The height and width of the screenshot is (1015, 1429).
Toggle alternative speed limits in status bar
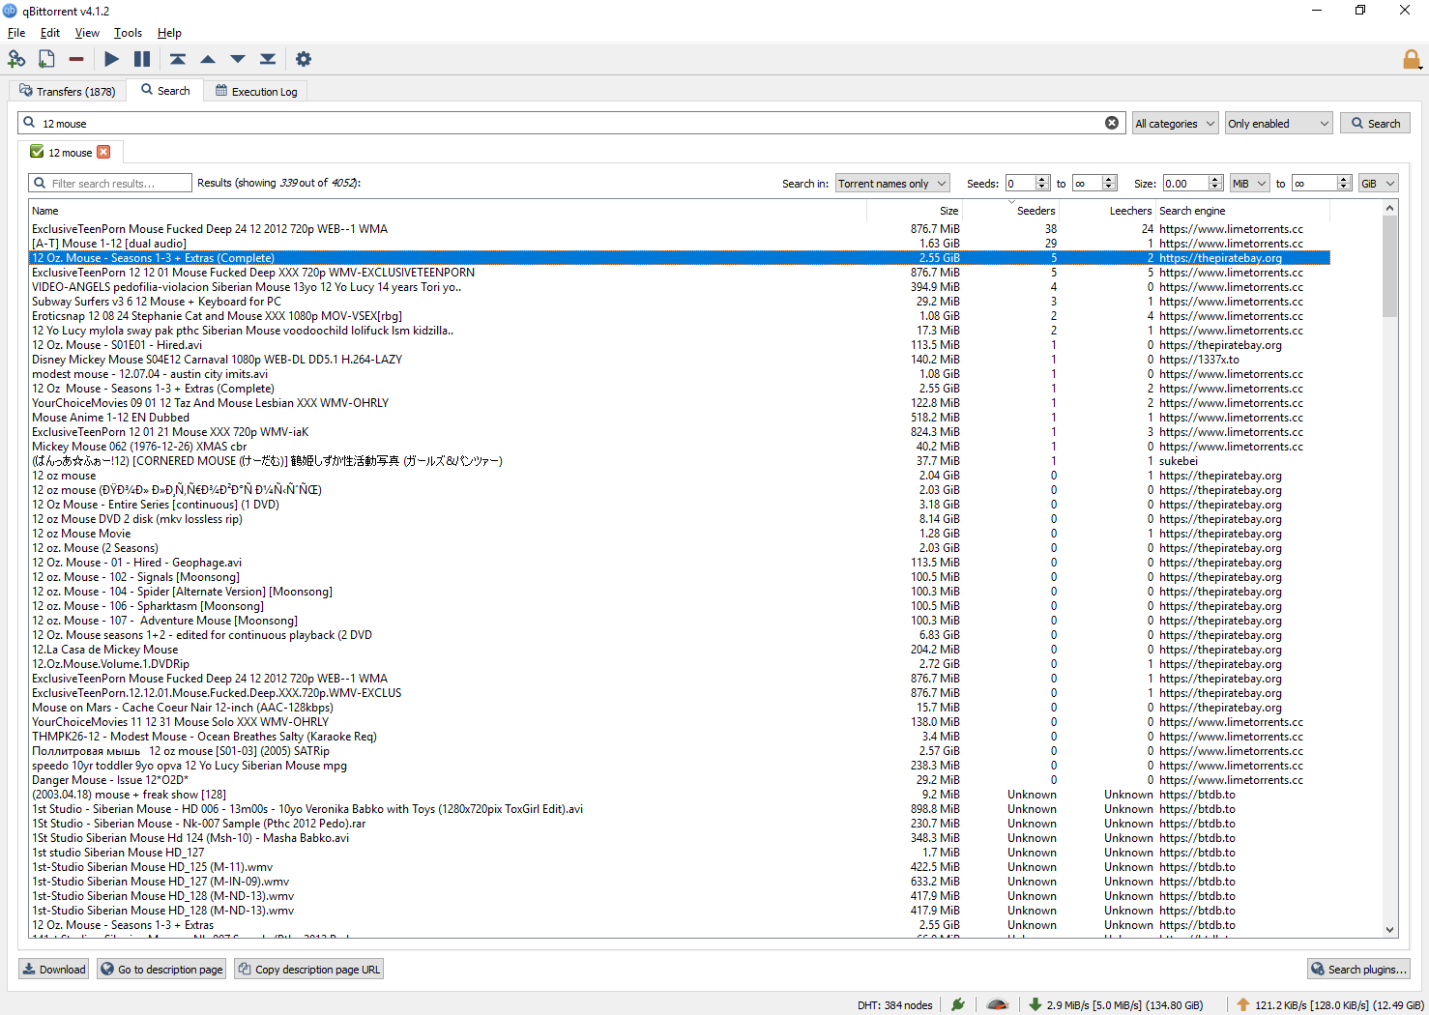tap(998, 1004)
